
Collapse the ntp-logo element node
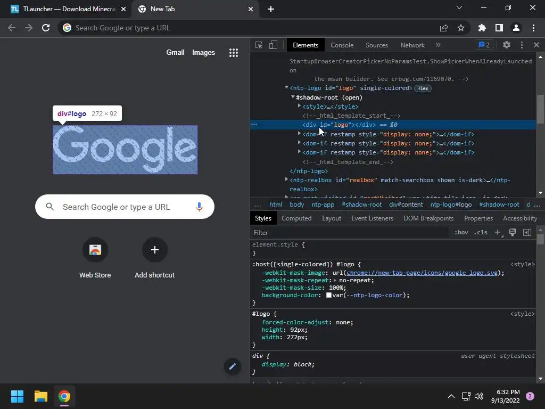click(x=286, y=88)
